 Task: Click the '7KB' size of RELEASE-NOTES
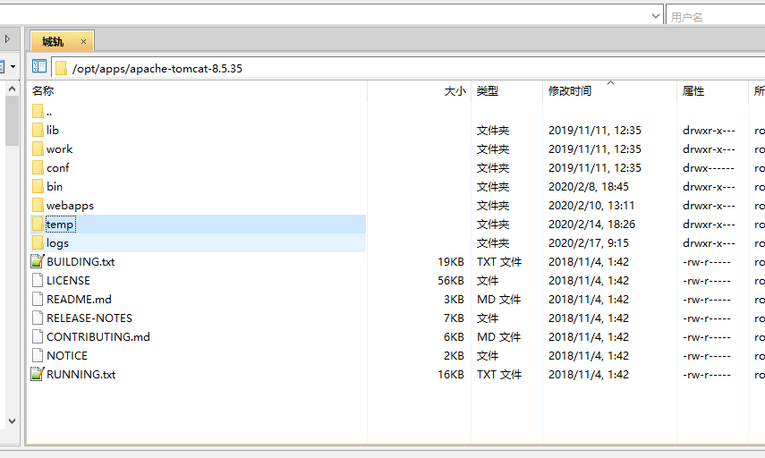[x=454, y=318]
